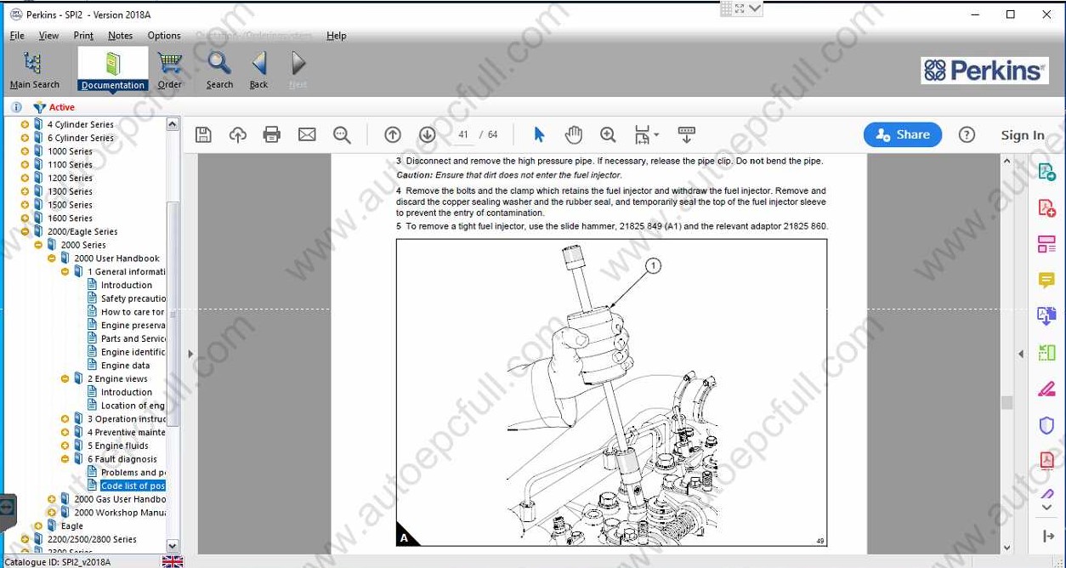Expand the 2000 Gas User Handbook node
The height and width of the screenshot is (568, 1066).
(52, 499)
